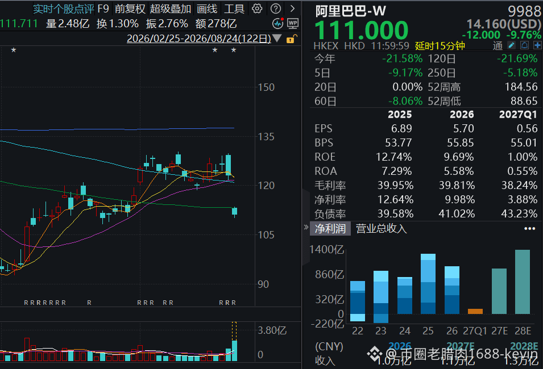Select the 27E estimate bar
543x369 pixels.
click(499, 291)
